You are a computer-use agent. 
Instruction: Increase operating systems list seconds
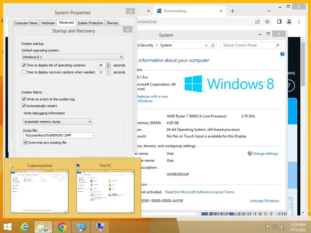(108, 64)
